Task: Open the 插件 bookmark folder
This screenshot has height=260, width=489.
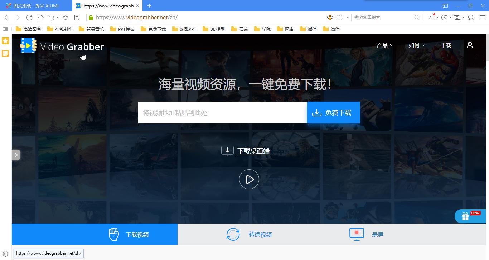Action: pyautogui.click(x=308, y=29)
